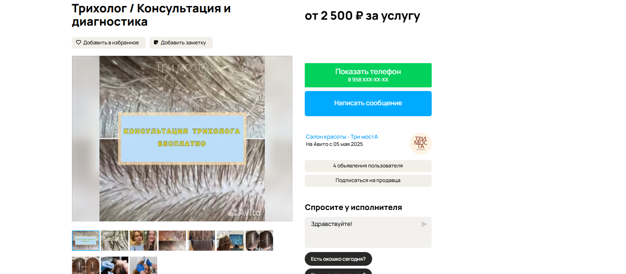Show the seller phone number
The width and height of the screenshot is (626, 274).
pos(368,75)
